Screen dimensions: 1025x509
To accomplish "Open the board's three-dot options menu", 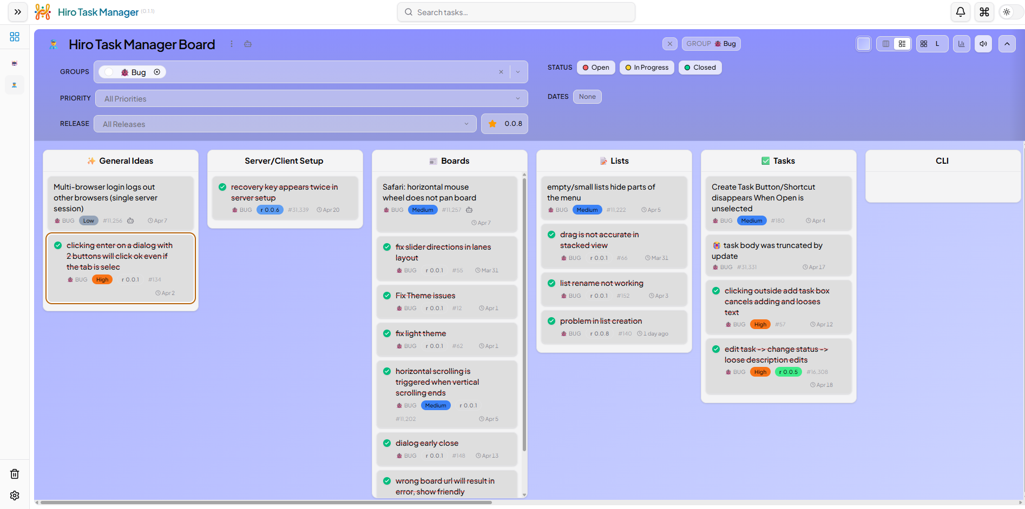I will (x=232, y=44).
